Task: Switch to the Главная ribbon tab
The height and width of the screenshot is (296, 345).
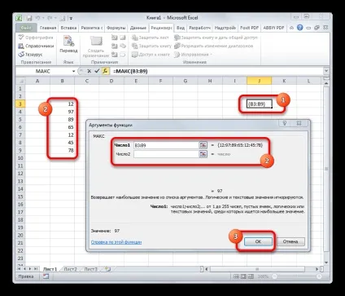Action: pyautogui.click(x=48, y=28)
